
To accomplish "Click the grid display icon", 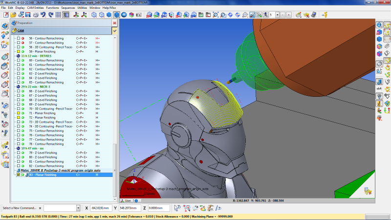I will point(59,15).
